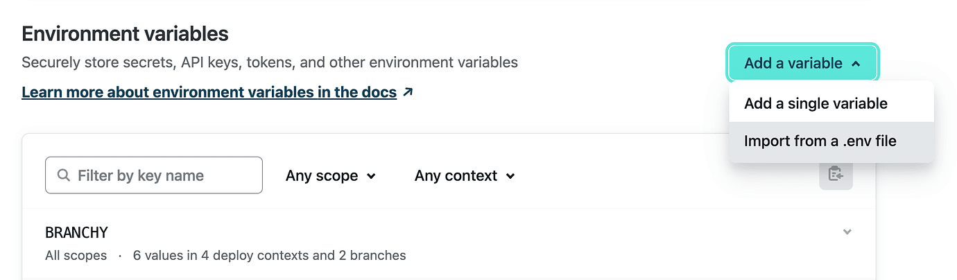Click the 6 values deploy contexts summary
This screenshot has height=280, width=957.
[269, 255]
